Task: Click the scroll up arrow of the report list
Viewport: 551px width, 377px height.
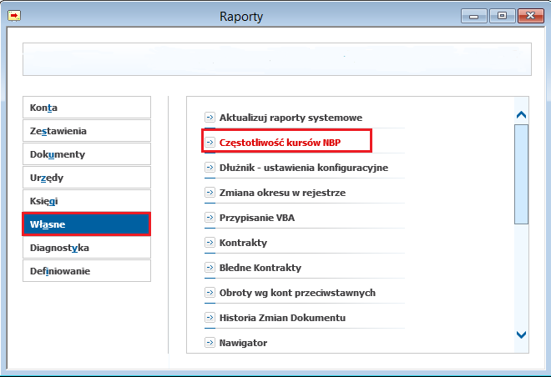Action: (x=521, y=115)
